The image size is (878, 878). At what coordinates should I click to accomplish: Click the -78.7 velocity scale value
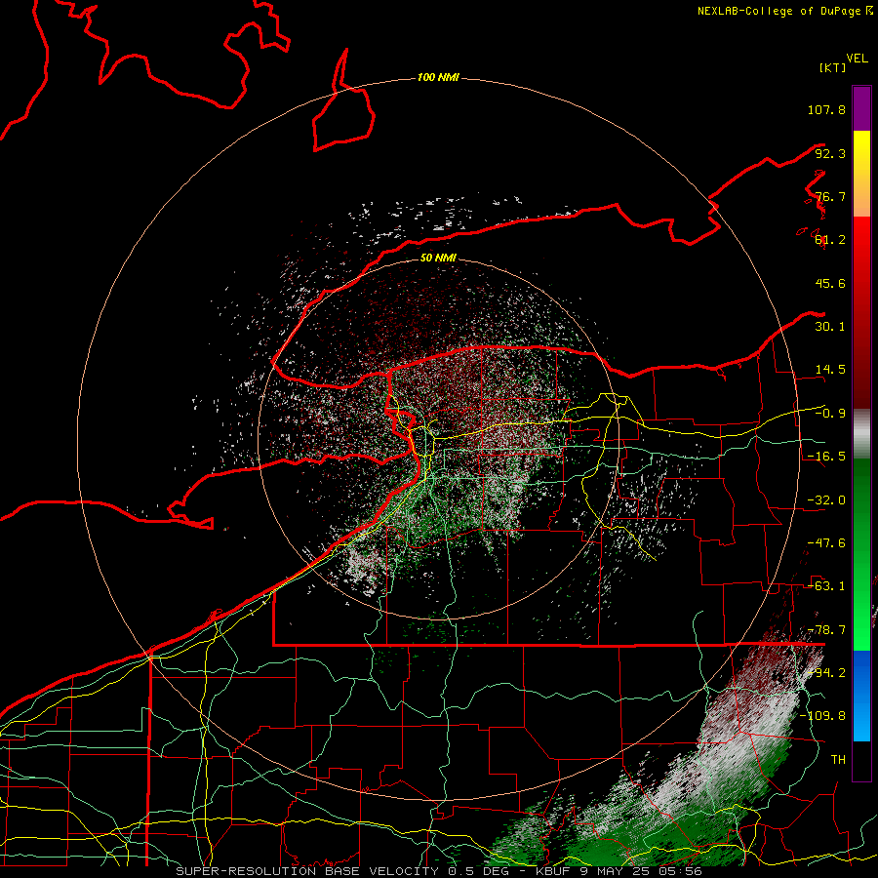pos(826,630)
